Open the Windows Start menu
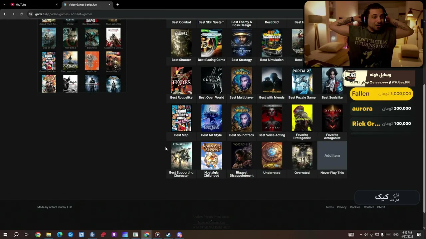This screenshot has width=426, height=239. tap(5, 235)
